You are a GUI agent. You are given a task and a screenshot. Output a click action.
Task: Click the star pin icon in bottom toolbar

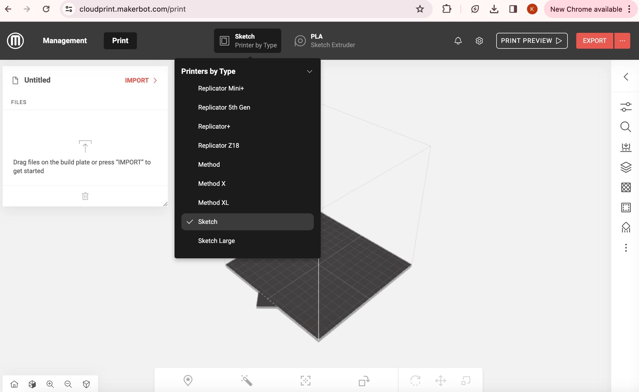pos(188,381)
